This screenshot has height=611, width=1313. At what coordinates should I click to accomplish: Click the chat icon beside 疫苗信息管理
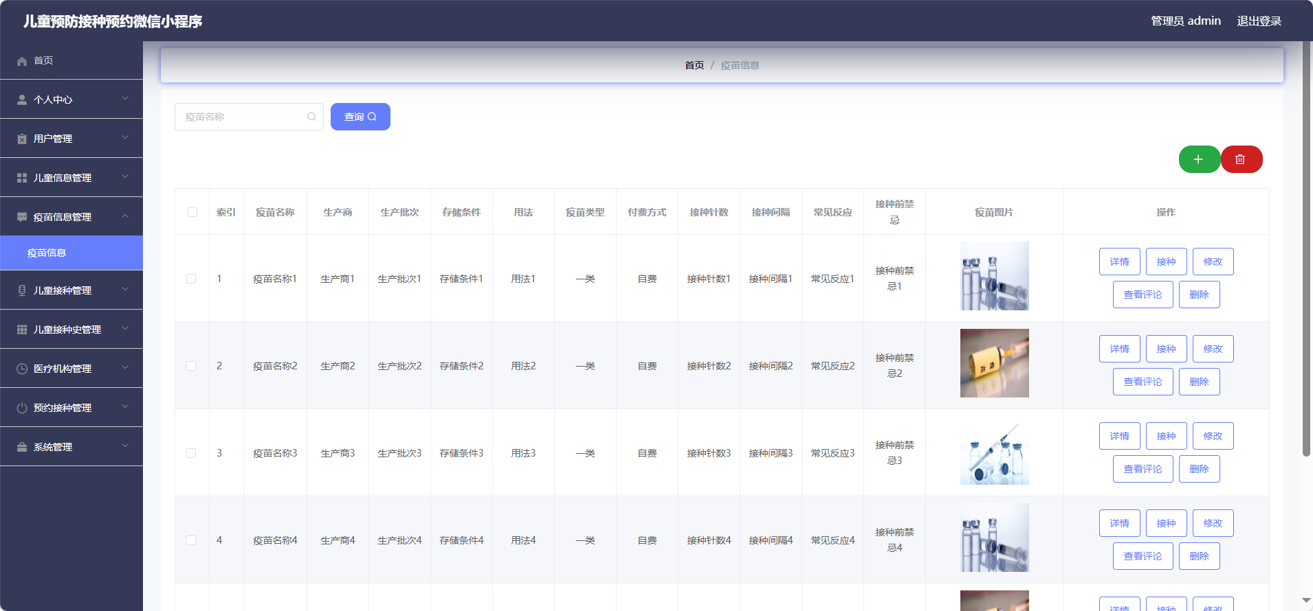click(x=22, y=218)
